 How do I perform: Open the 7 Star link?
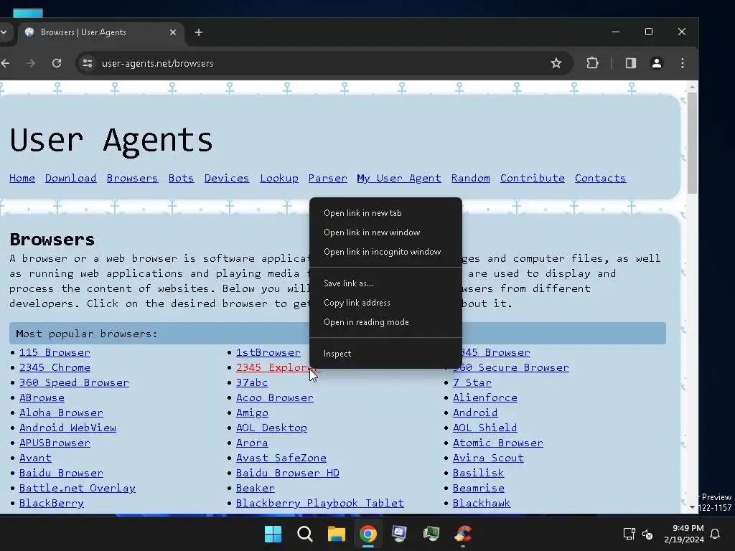pos(472,382)
